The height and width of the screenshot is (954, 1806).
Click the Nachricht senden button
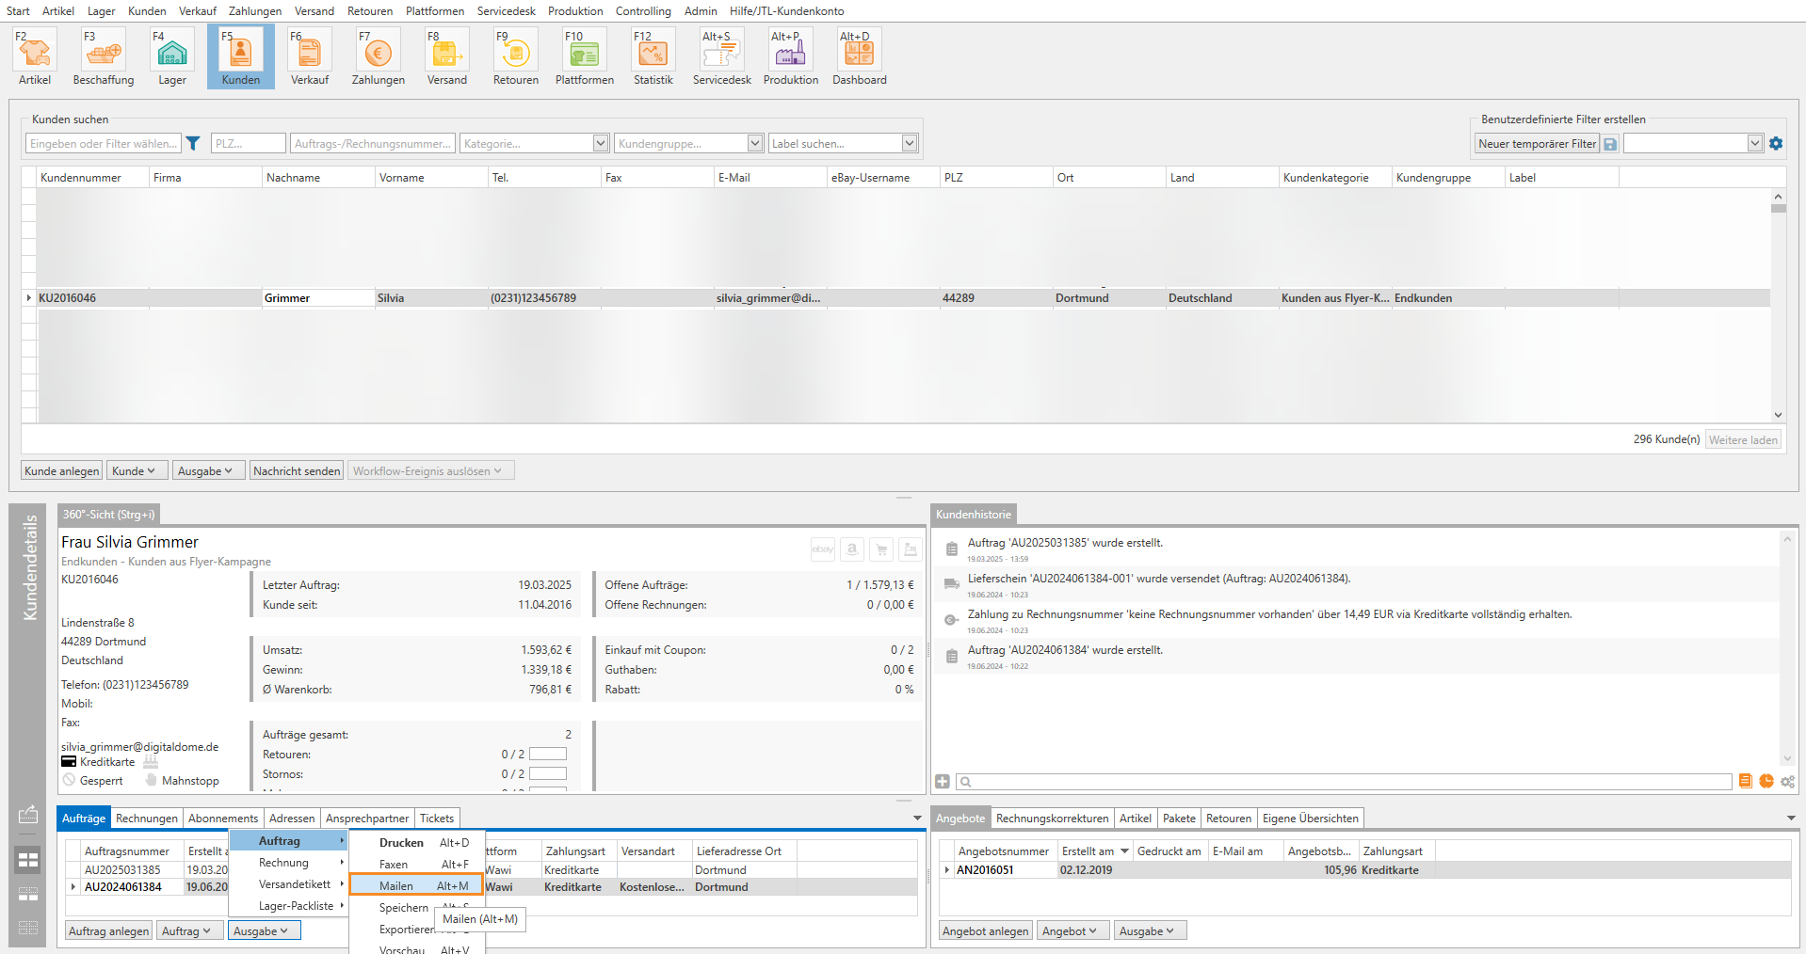coord(297,471)
